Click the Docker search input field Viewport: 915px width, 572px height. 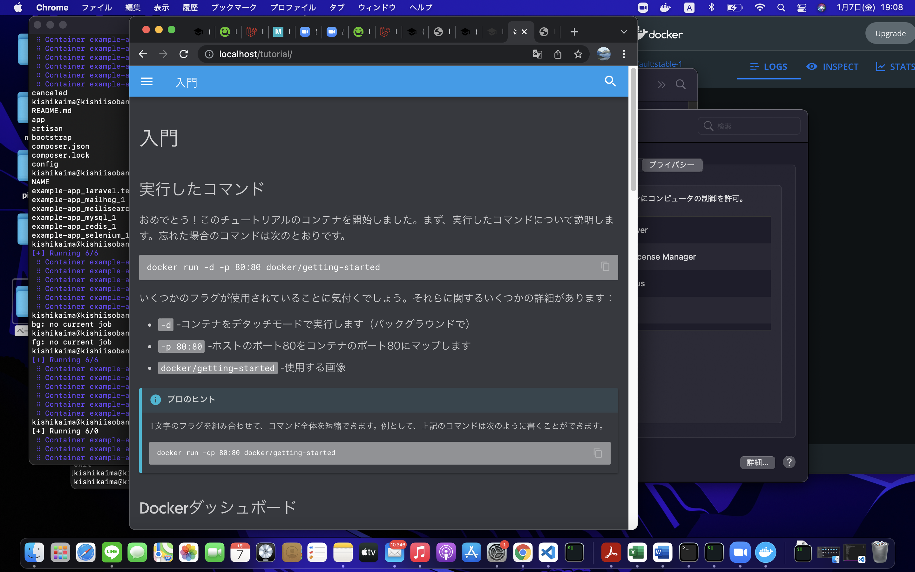[751, 125]
